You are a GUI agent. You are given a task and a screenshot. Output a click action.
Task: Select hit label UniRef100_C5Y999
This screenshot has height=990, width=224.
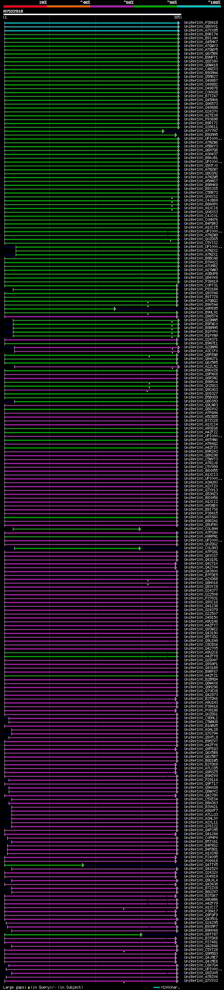pyautogui.click(x=201, y=467)
